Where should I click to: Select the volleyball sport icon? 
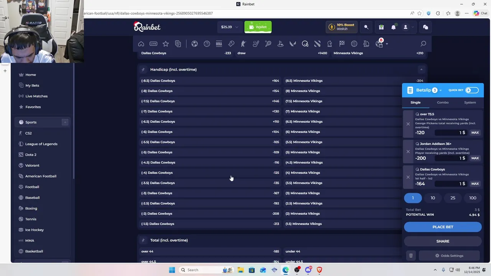[354, 44]
